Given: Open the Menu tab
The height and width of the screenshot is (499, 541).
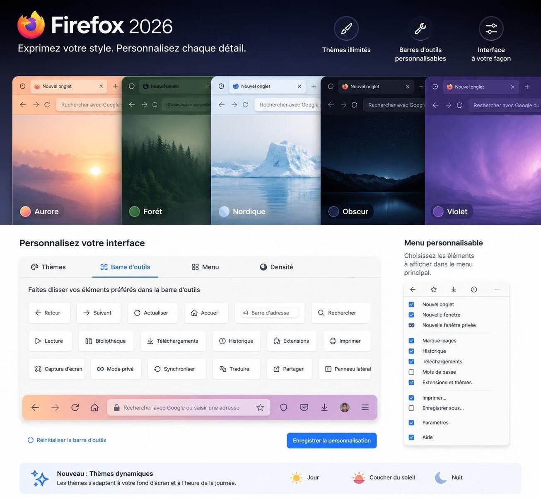Looking at the screenshot, I should pyautogui.click(x=205, y=267).
